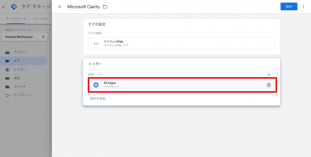Click the トリガー section heading

point(95,64)
